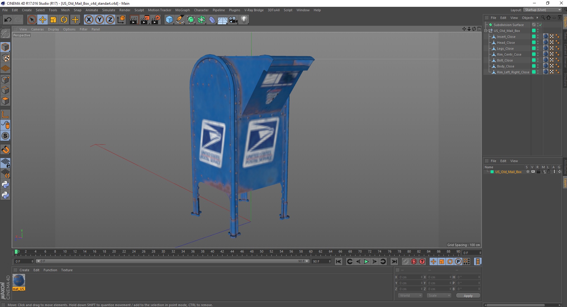Click the Undo arrow icon
This screenshot has height=307, width=567.
[x=8, y=20]
